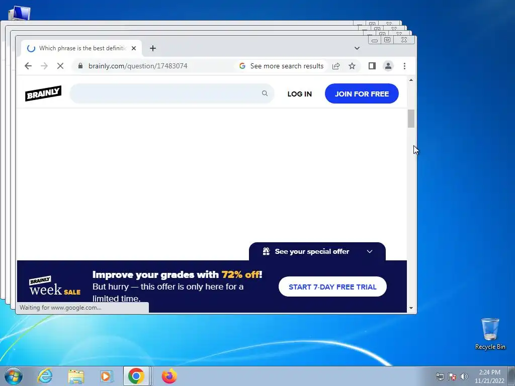Open the Action Center flag icon

pos(452,376)
